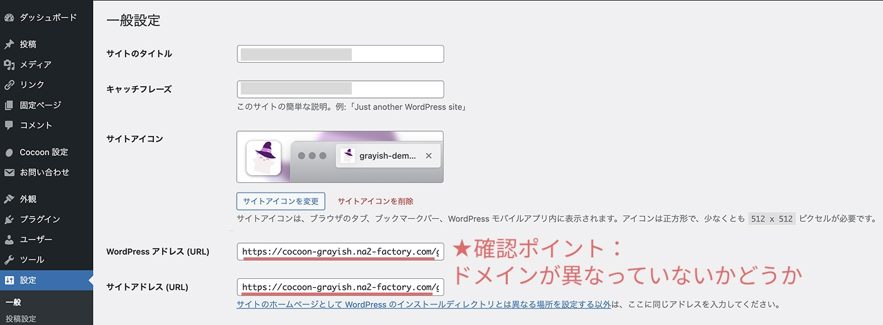Click the circle icon beside Cocoon 設定
The height and width of the screenshot is (325, 883).
click(9, 152)
